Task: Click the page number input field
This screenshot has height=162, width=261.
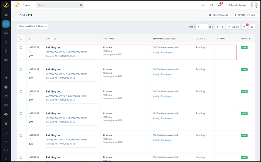Action: 201,27
